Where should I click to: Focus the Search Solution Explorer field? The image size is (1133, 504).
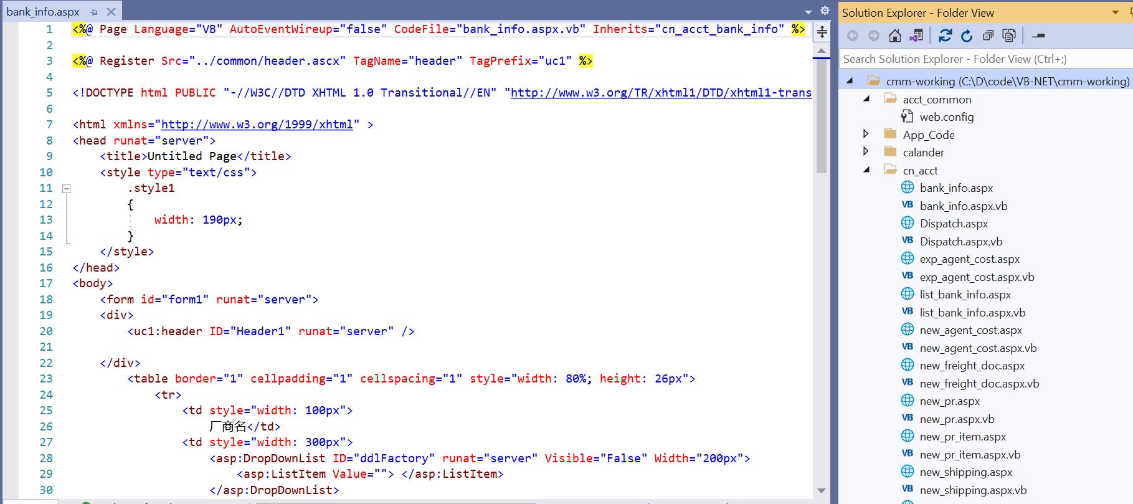point(985,59)
